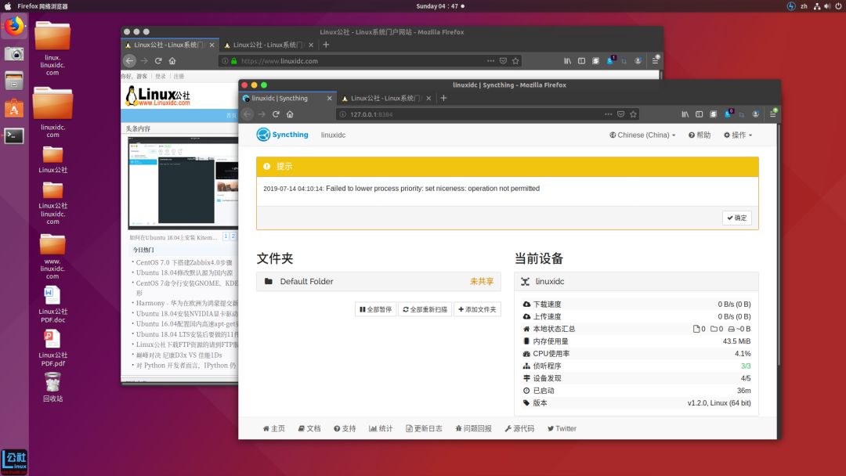Click the Syncthing logo in the navbar
The width and height of the screenshot is (846, 476).
click(282, 135)
